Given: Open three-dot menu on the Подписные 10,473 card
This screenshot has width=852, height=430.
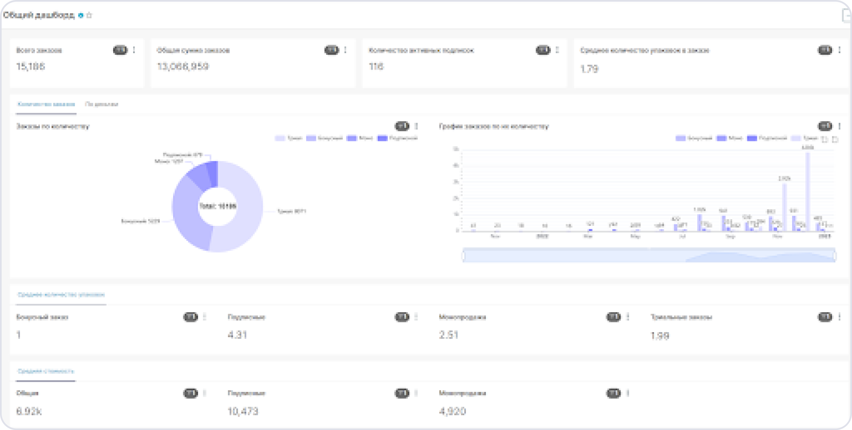Looking at the screenshot, I should [416, 393].
